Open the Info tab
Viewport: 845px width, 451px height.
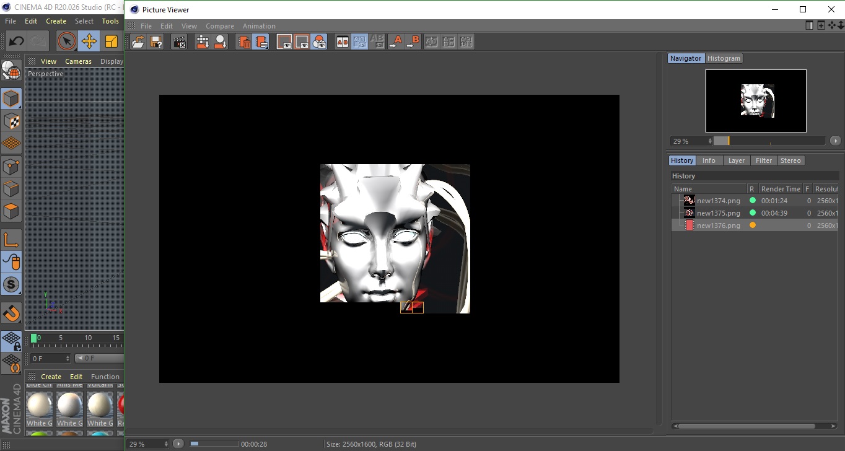(x=709, y=160)
